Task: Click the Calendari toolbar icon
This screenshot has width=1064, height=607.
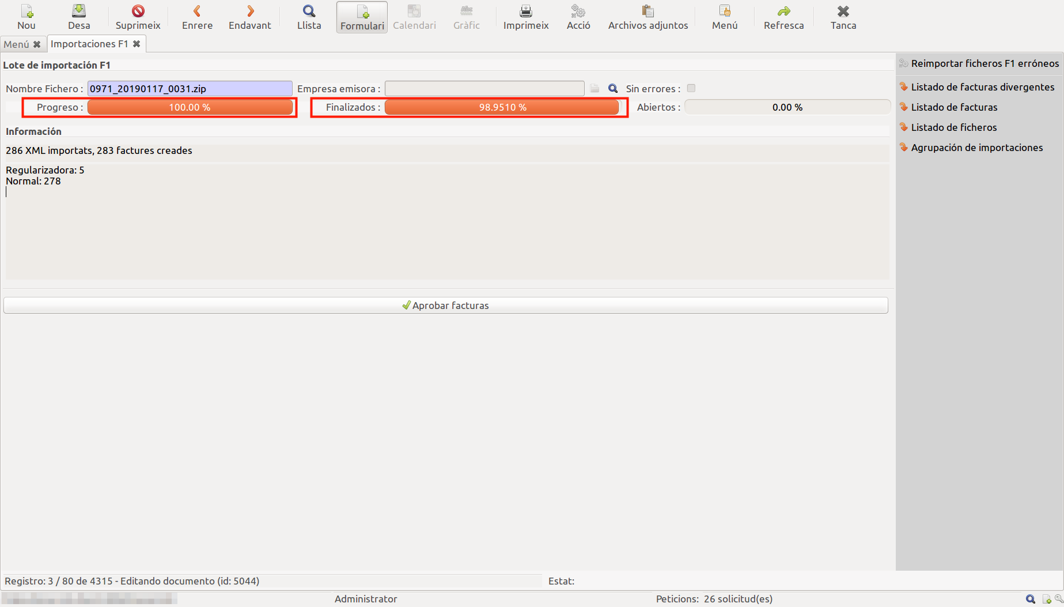Action: click(414, 17)
